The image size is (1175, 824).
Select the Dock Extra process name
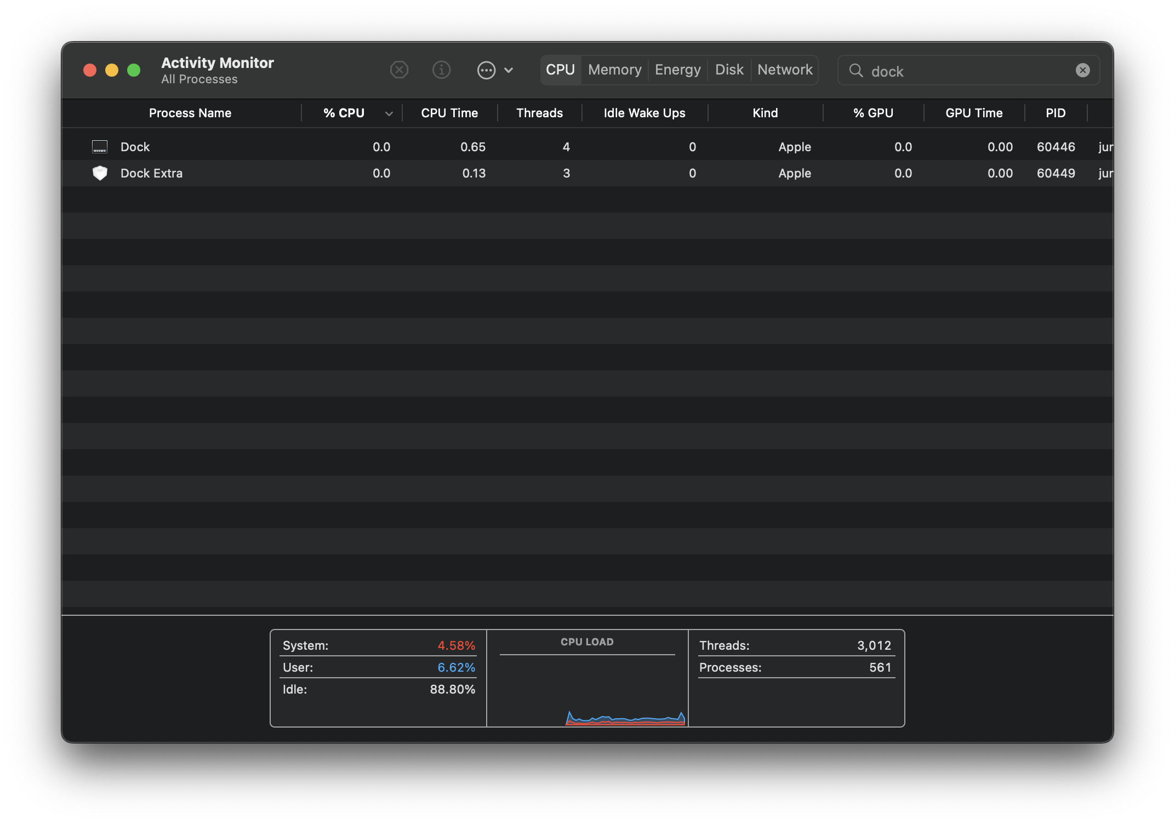point(151,173)
